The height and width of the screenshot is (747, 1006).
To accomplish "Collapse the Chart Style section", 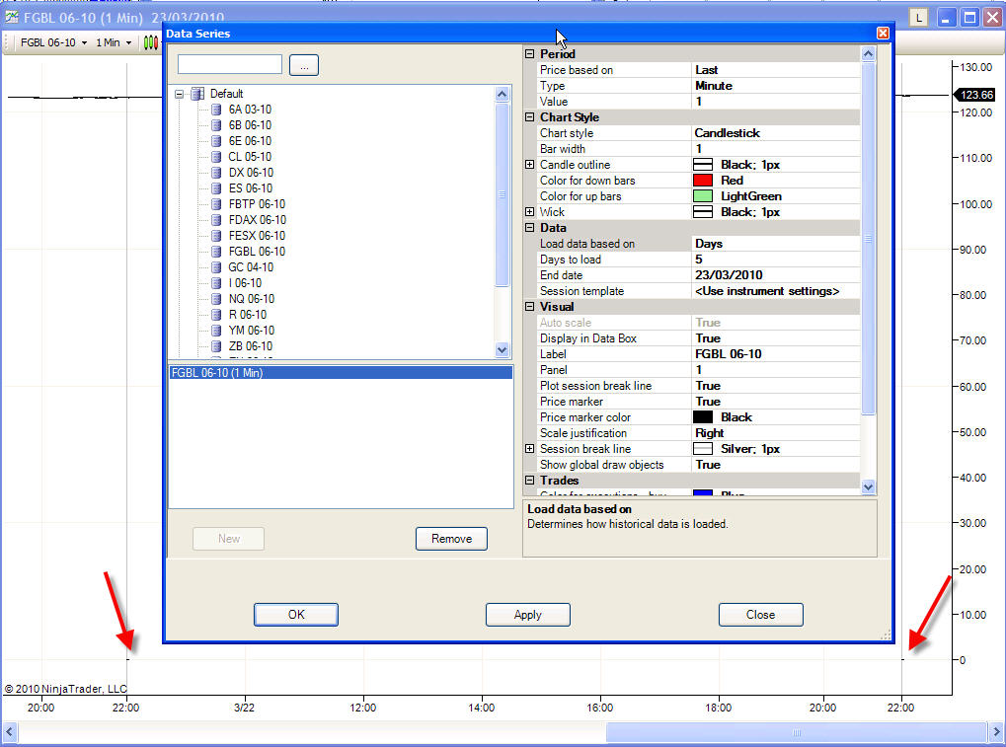I will (529, 117).
